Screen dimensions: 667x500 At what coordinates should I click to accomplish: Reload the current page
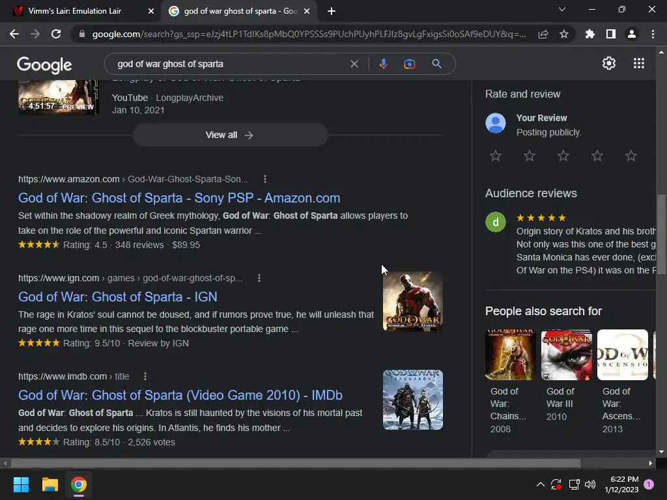pos(56,34)
